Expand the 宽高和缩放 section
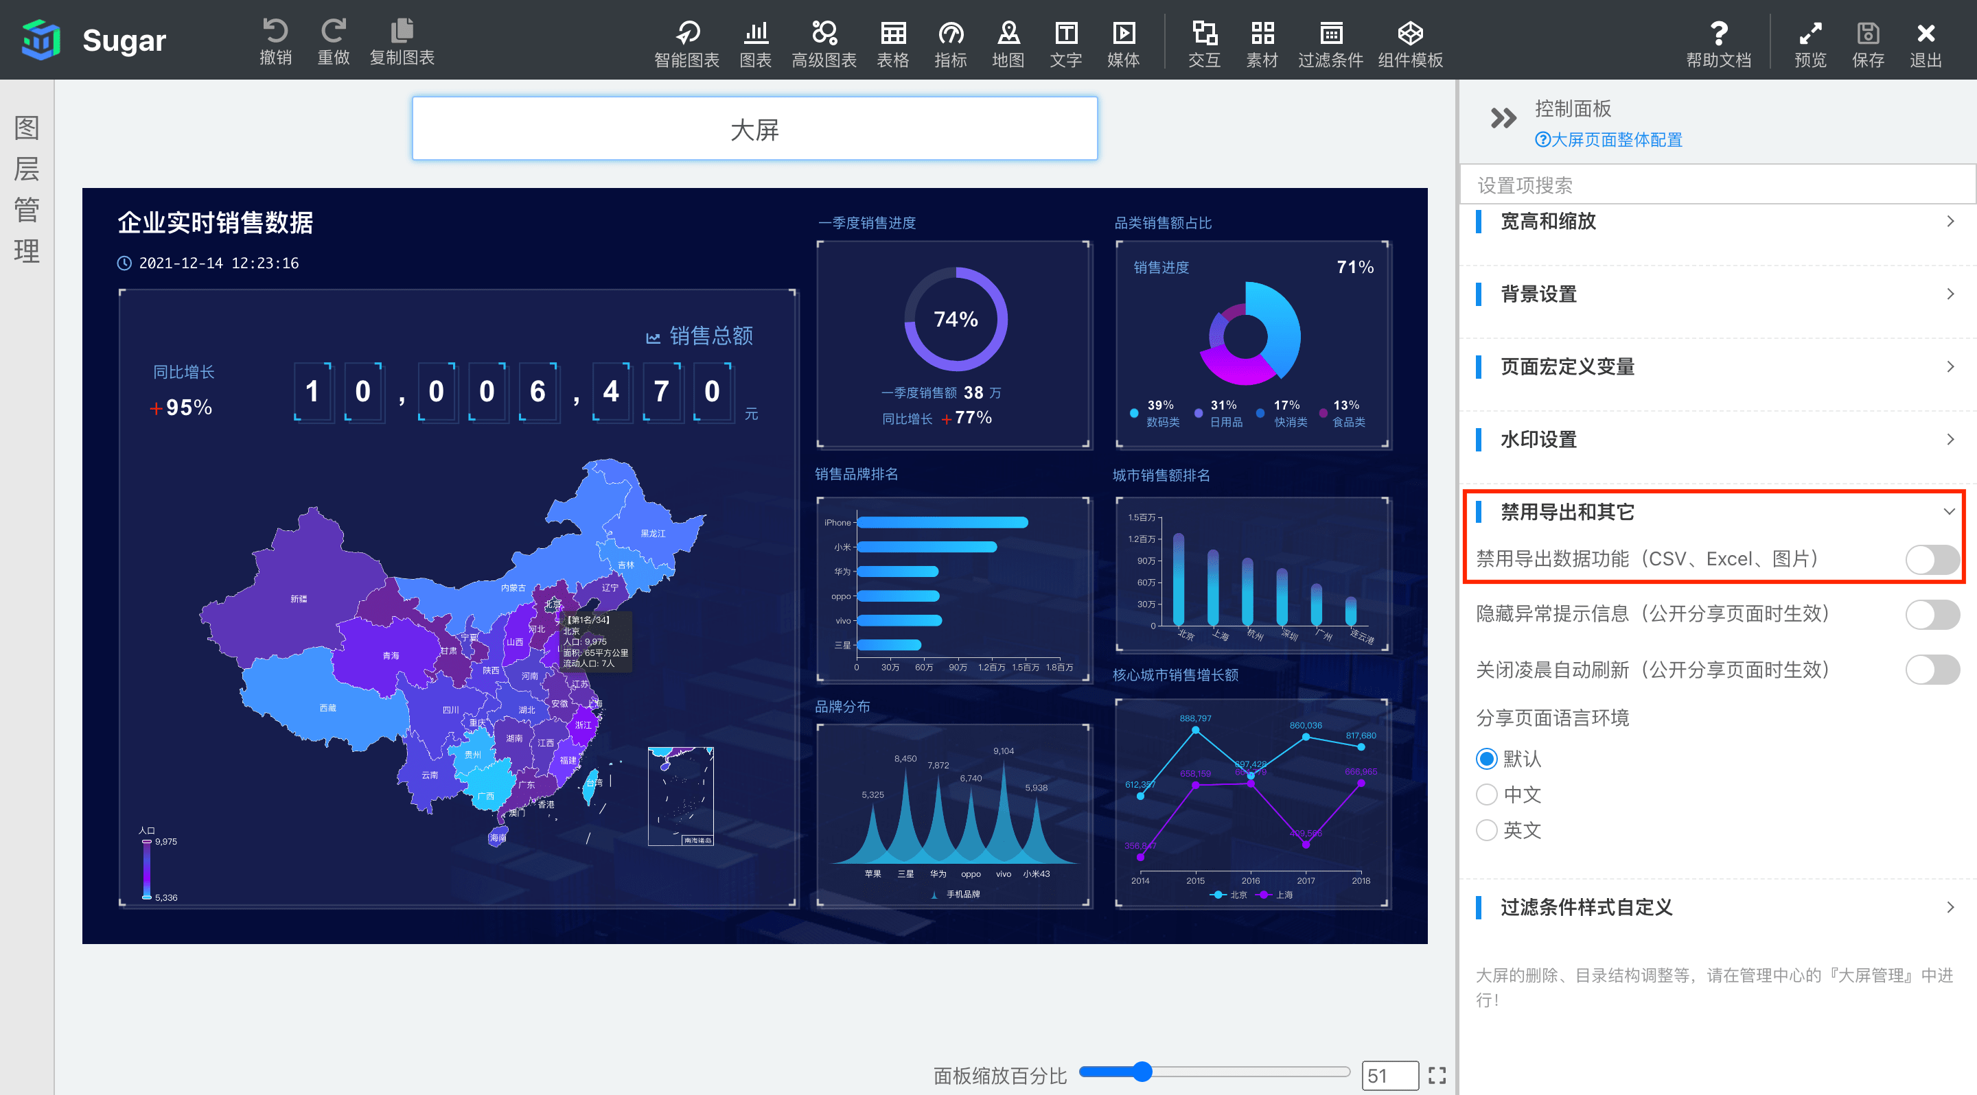The width and height of the screenshot is (1977, 1095). click(x=1718, y=222)
